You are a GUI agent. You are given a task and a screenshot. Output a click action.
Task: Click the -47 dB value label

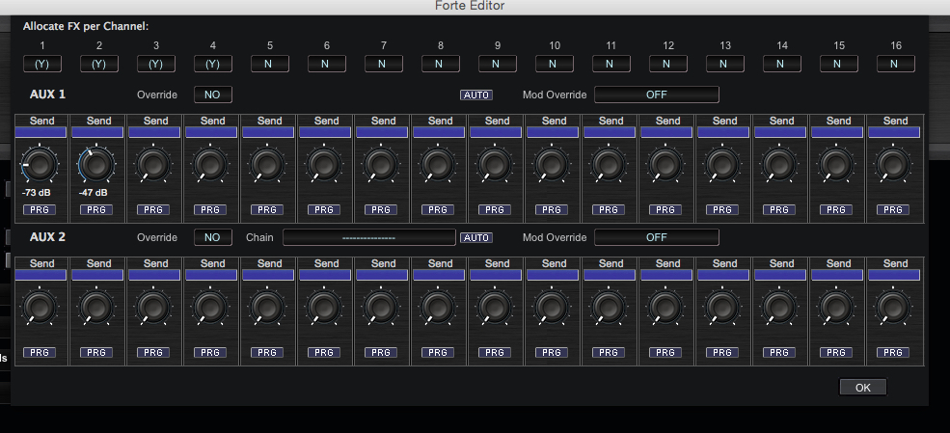(93, 193)
